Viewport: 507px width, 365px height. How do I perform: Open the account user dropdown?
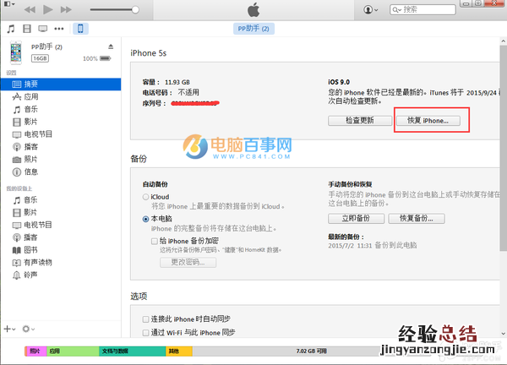pos(371,9)
